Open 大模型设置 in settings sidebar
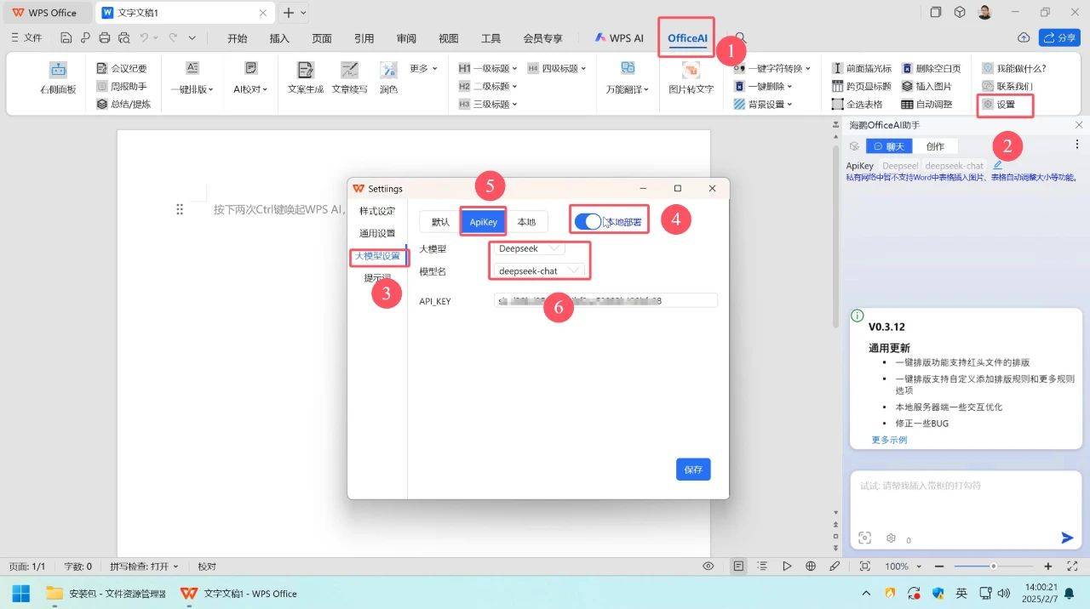The width and height of the screenshot is (1090, 609). point(377,256)
